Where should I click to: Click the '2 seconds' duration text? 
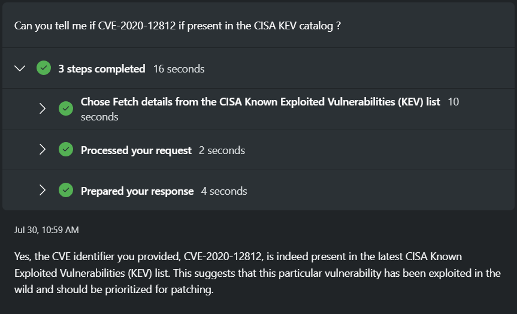tap(222, 150)
